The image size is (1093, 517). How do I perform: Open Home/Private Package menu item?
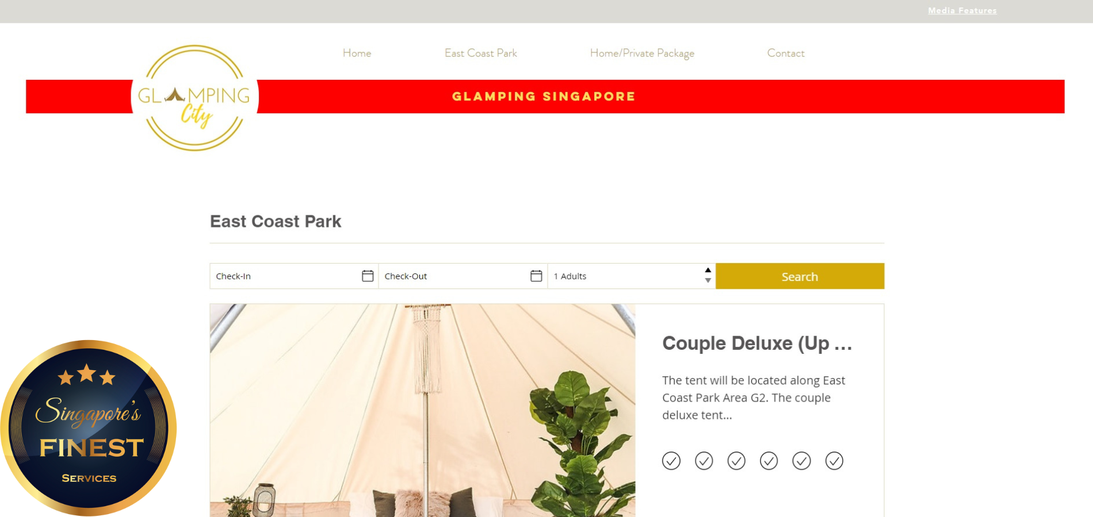point(642,53)
